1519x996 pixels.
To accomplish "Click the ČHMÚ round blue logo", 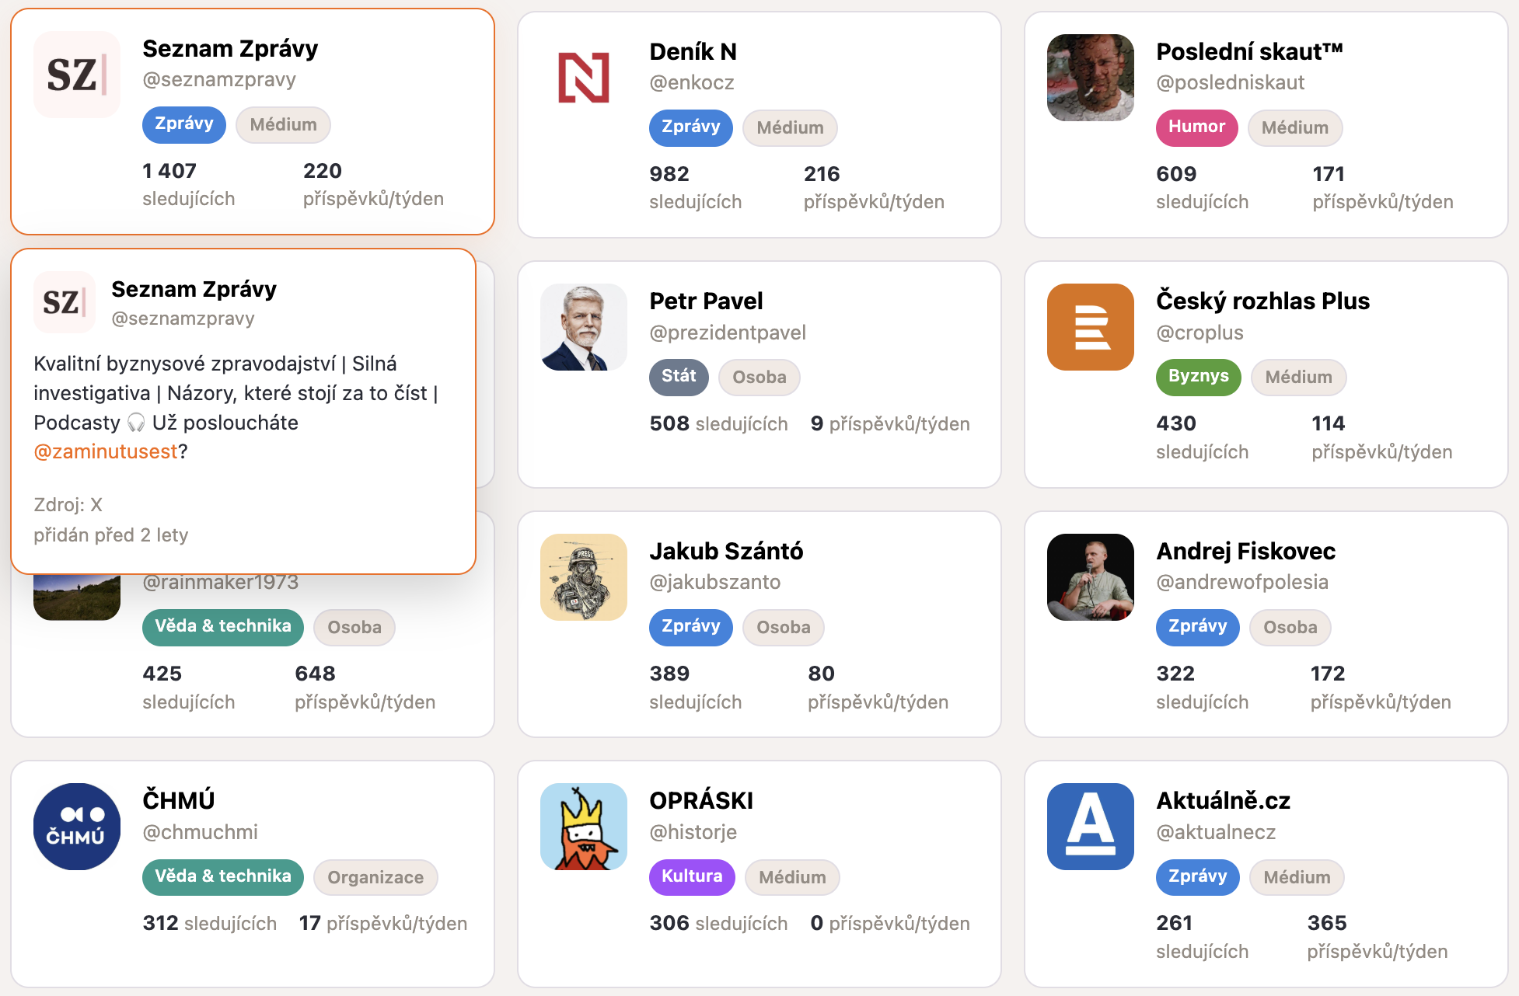I will pos(77,827).
